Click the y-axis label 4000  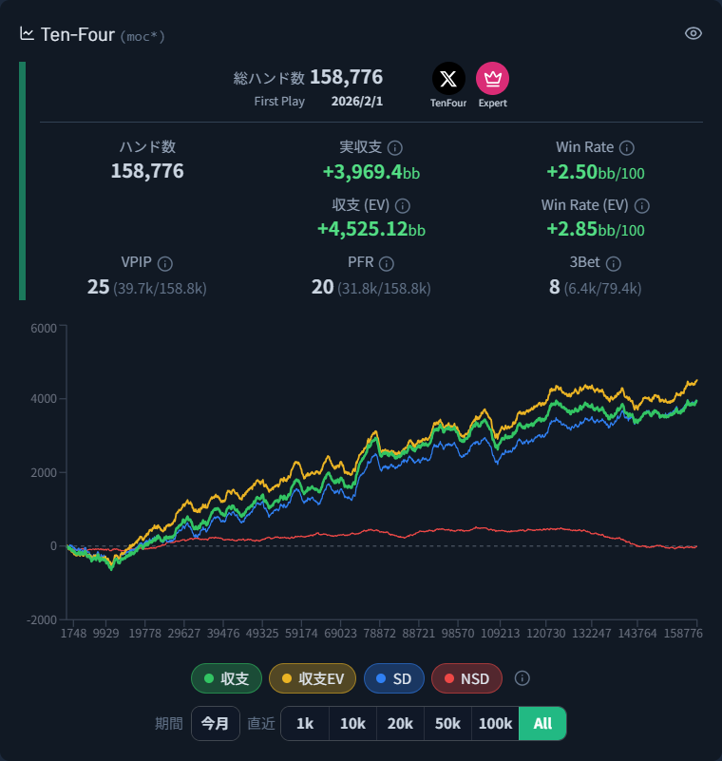[x=44, y=399]
